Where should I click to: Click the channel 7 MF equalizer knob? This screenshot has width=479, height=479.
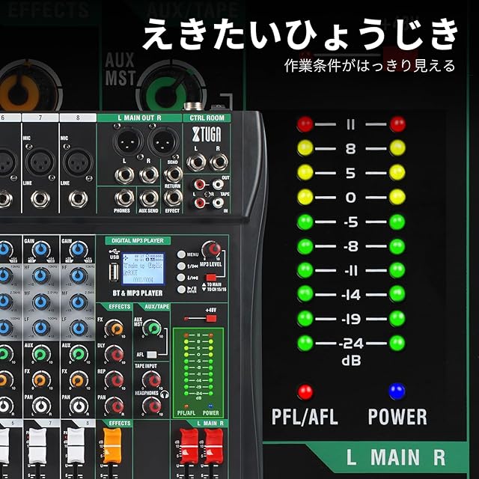(41, 302)
